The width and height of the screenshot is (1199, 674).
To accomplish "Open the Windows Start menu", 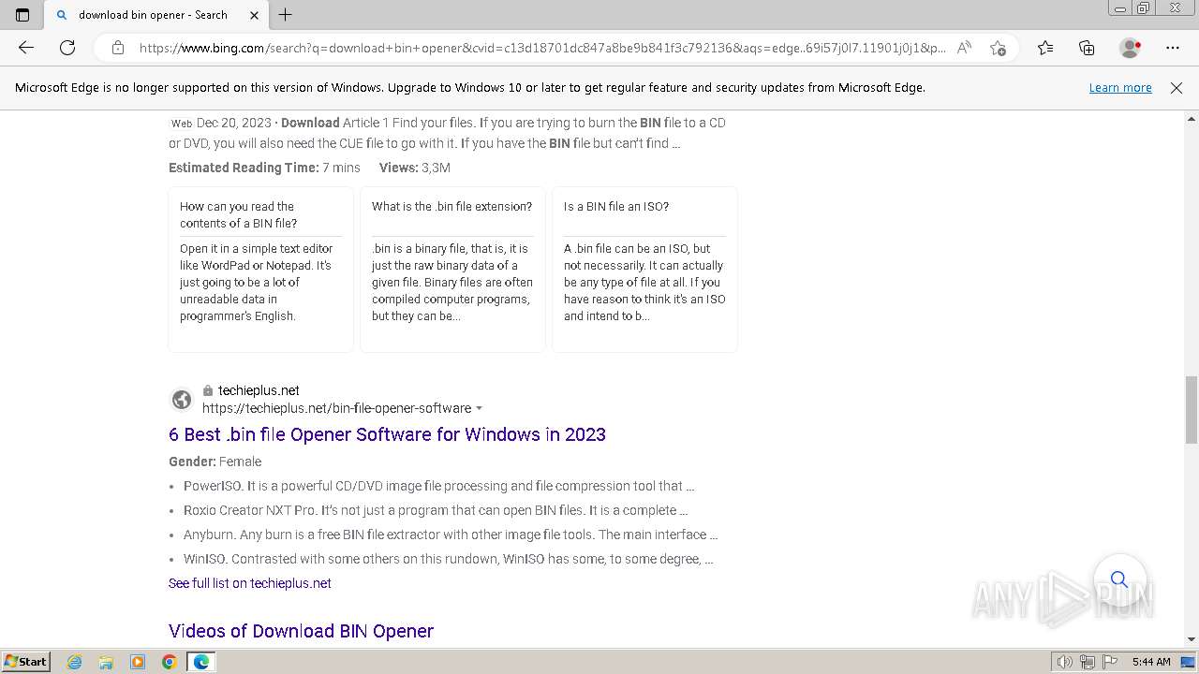I will 26,662.
